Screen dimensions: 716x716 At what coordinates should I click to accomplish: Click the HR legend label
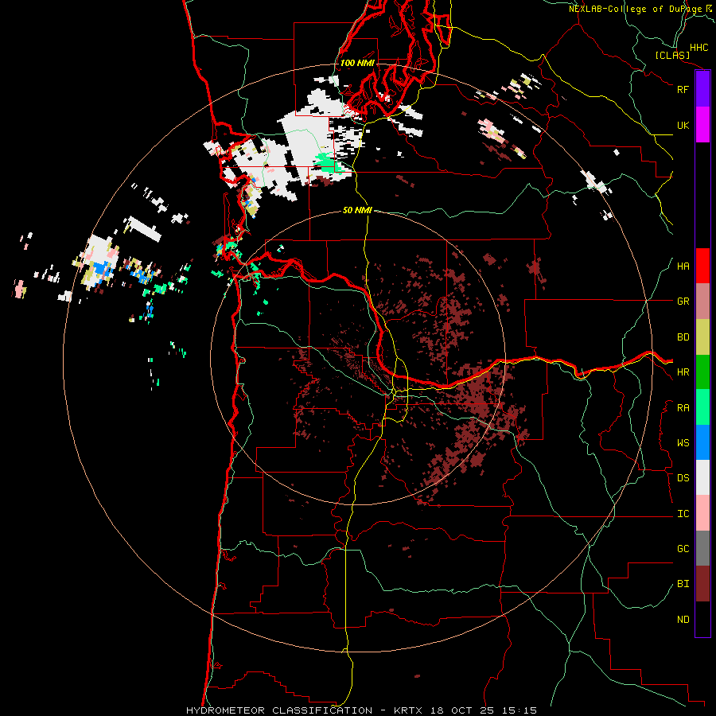coord(683,372)
